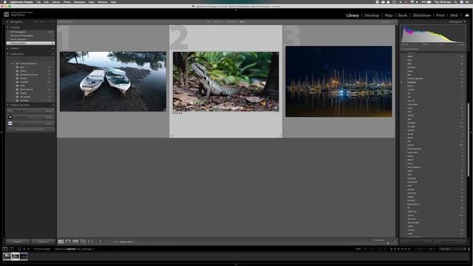Screen dimensions: 473x266
Task: Open macOS Spotlight search icon
Action: 455,1
